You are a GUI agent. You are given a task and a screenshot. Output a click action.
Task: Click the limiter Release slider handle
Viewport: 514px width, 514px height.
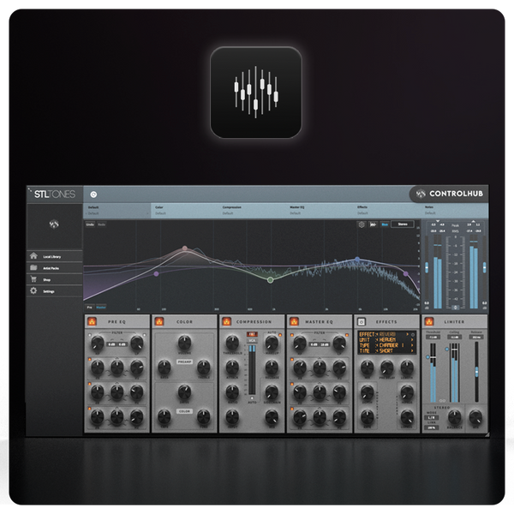pyautogui.click(x=476, y=372)
